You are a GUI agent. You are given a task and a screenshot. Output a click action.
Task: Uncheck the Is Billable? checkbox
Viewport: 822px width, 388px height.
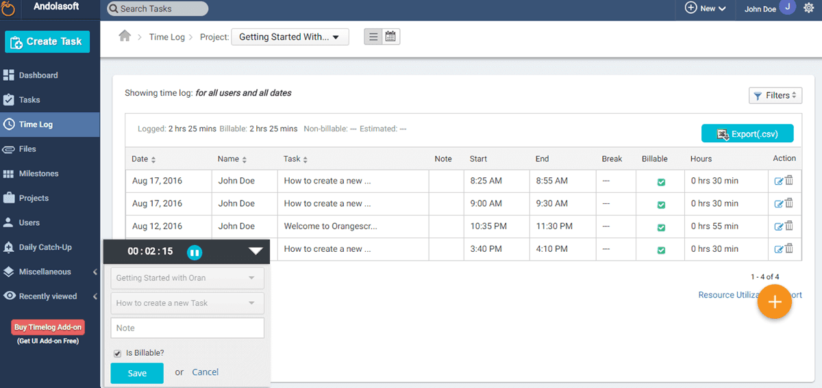tap(118, 354)
